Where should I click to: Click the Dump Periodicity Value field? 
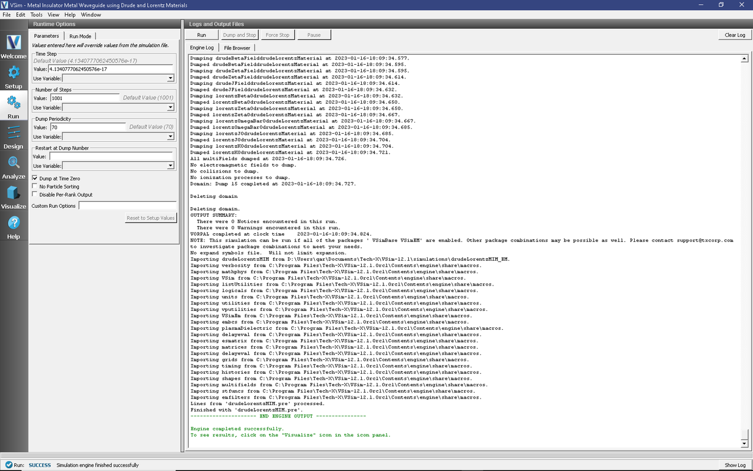[x=88, y=127]
